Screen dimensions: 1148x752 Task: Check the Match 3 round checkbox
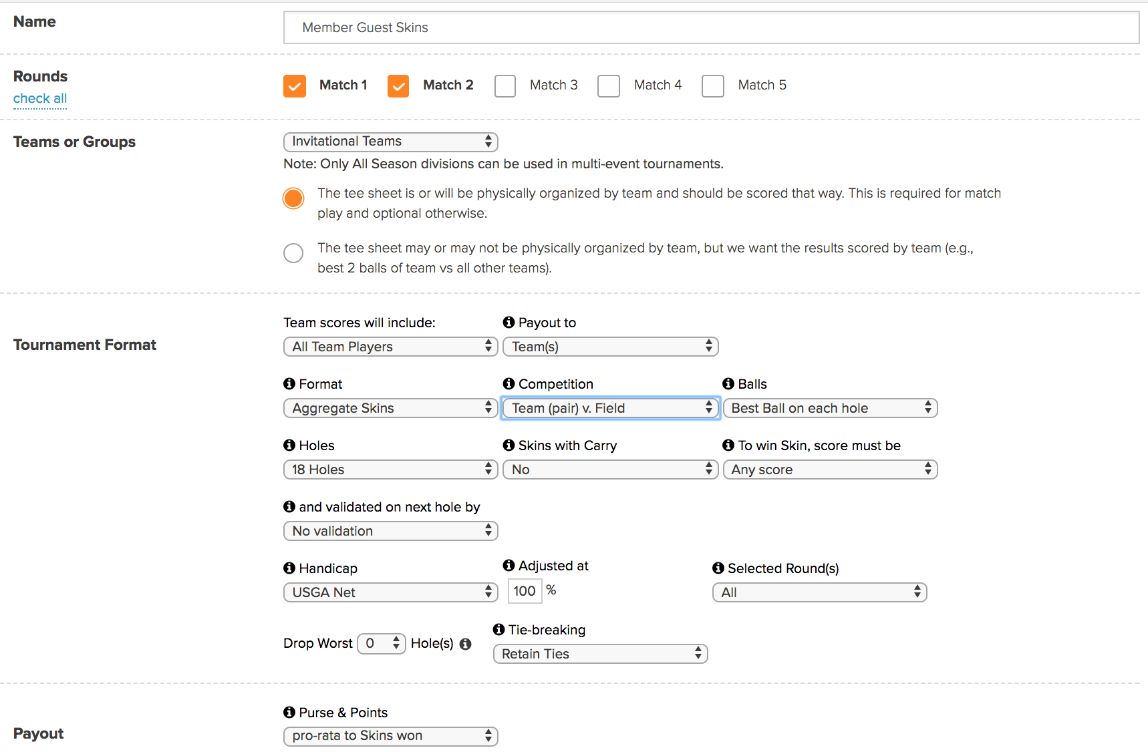(x=505, y=86)
